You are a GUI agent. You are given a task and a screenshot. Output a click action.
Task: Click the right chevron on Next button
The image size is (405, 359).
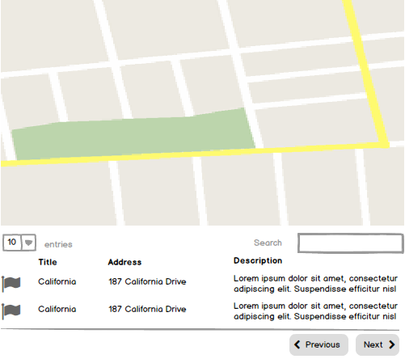click(392, 344)
